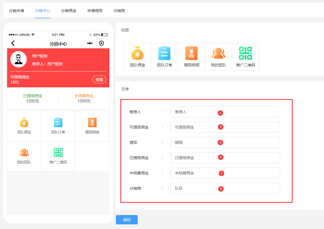Focus the input field containing 队员
324x229 pixels.
[225, 188]
